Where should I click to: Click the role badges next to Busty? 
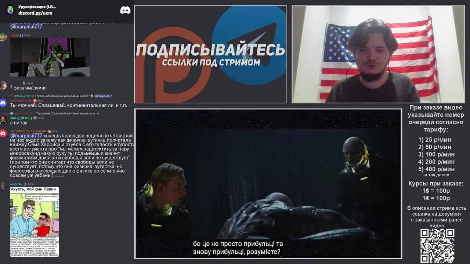point(21,35)
